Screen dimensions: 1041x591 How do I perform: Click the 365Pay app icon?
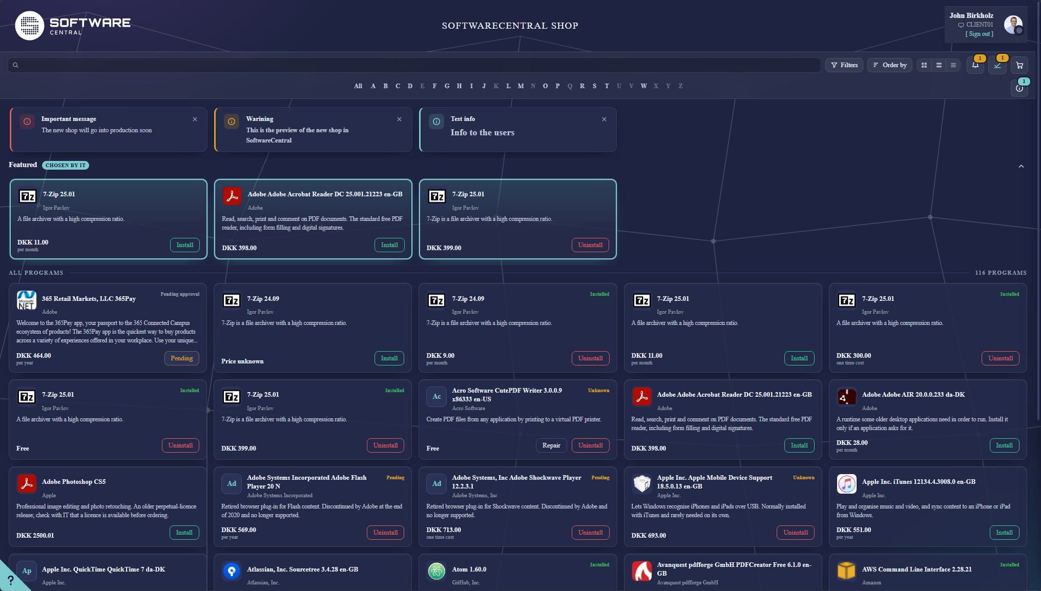tap(27, 300)
